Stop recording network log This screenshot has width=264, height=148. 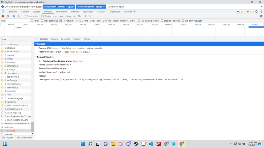[3, 16]
